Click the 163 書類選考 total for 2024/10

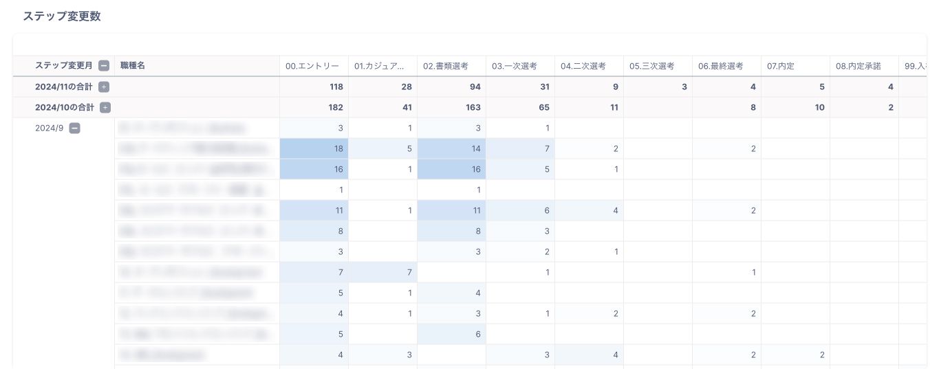473,107
